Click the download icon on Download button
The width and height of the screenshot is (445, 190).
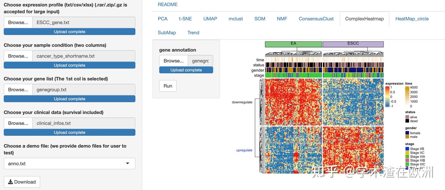[11, 182]
